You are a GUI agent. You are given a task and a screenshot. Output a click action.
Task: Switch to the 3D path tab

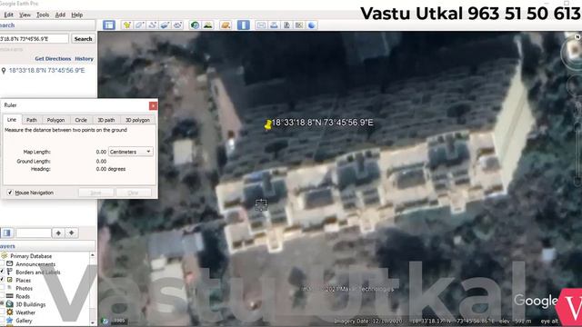coord(106,120)
